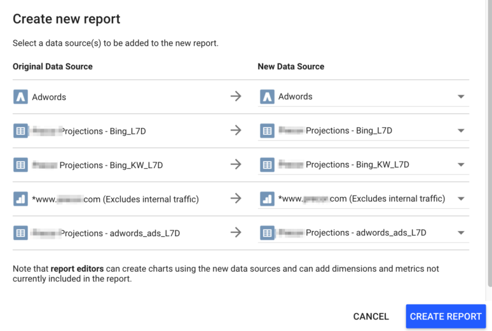The height and width of the screenshot is (331, 492).
Task: Click the CREATE REPORT button
Action: pyautogui.click(x=446, y=316)
